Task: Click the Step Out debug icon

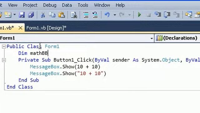Action: [x=176, y=14]
